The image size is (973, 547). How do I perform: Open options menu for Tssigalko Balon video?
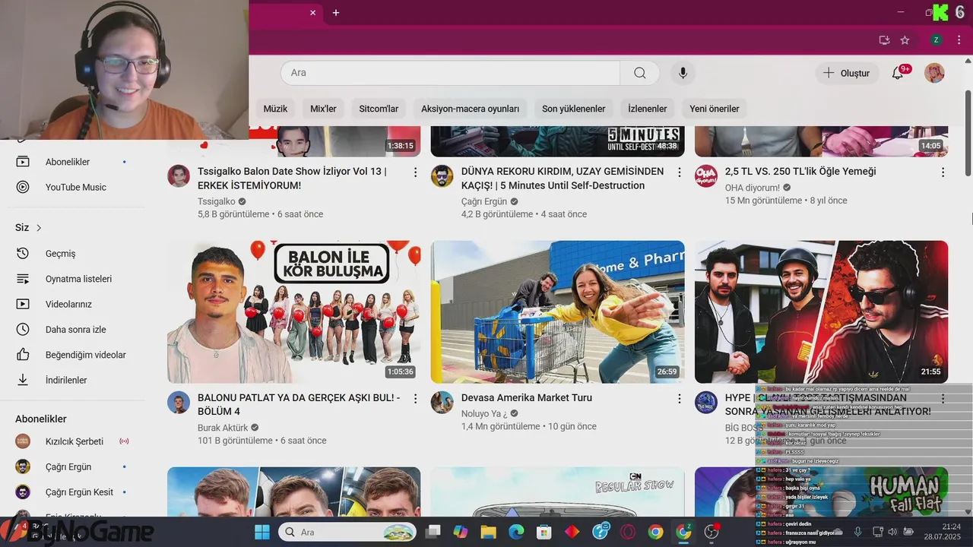pyautogui.click(x=415, y=172)
